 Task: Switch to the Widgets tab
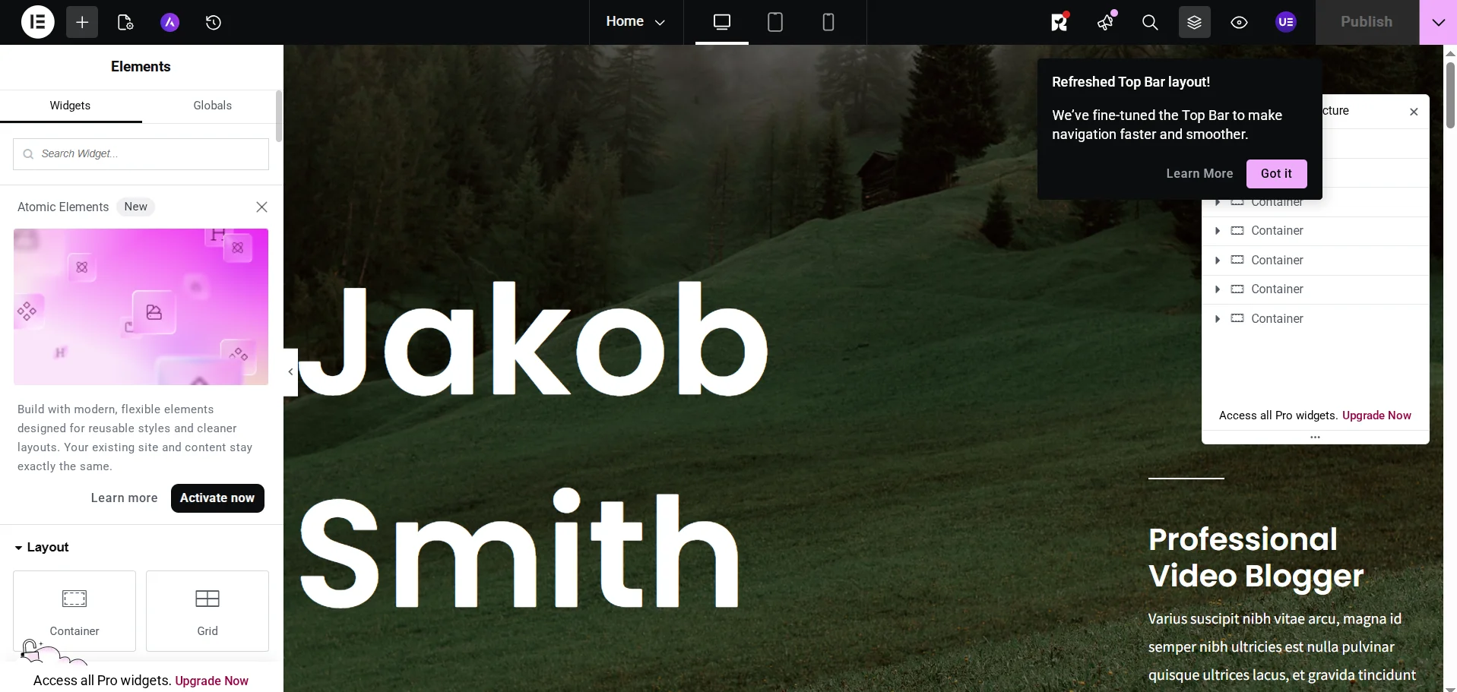[x=70, y=106]
